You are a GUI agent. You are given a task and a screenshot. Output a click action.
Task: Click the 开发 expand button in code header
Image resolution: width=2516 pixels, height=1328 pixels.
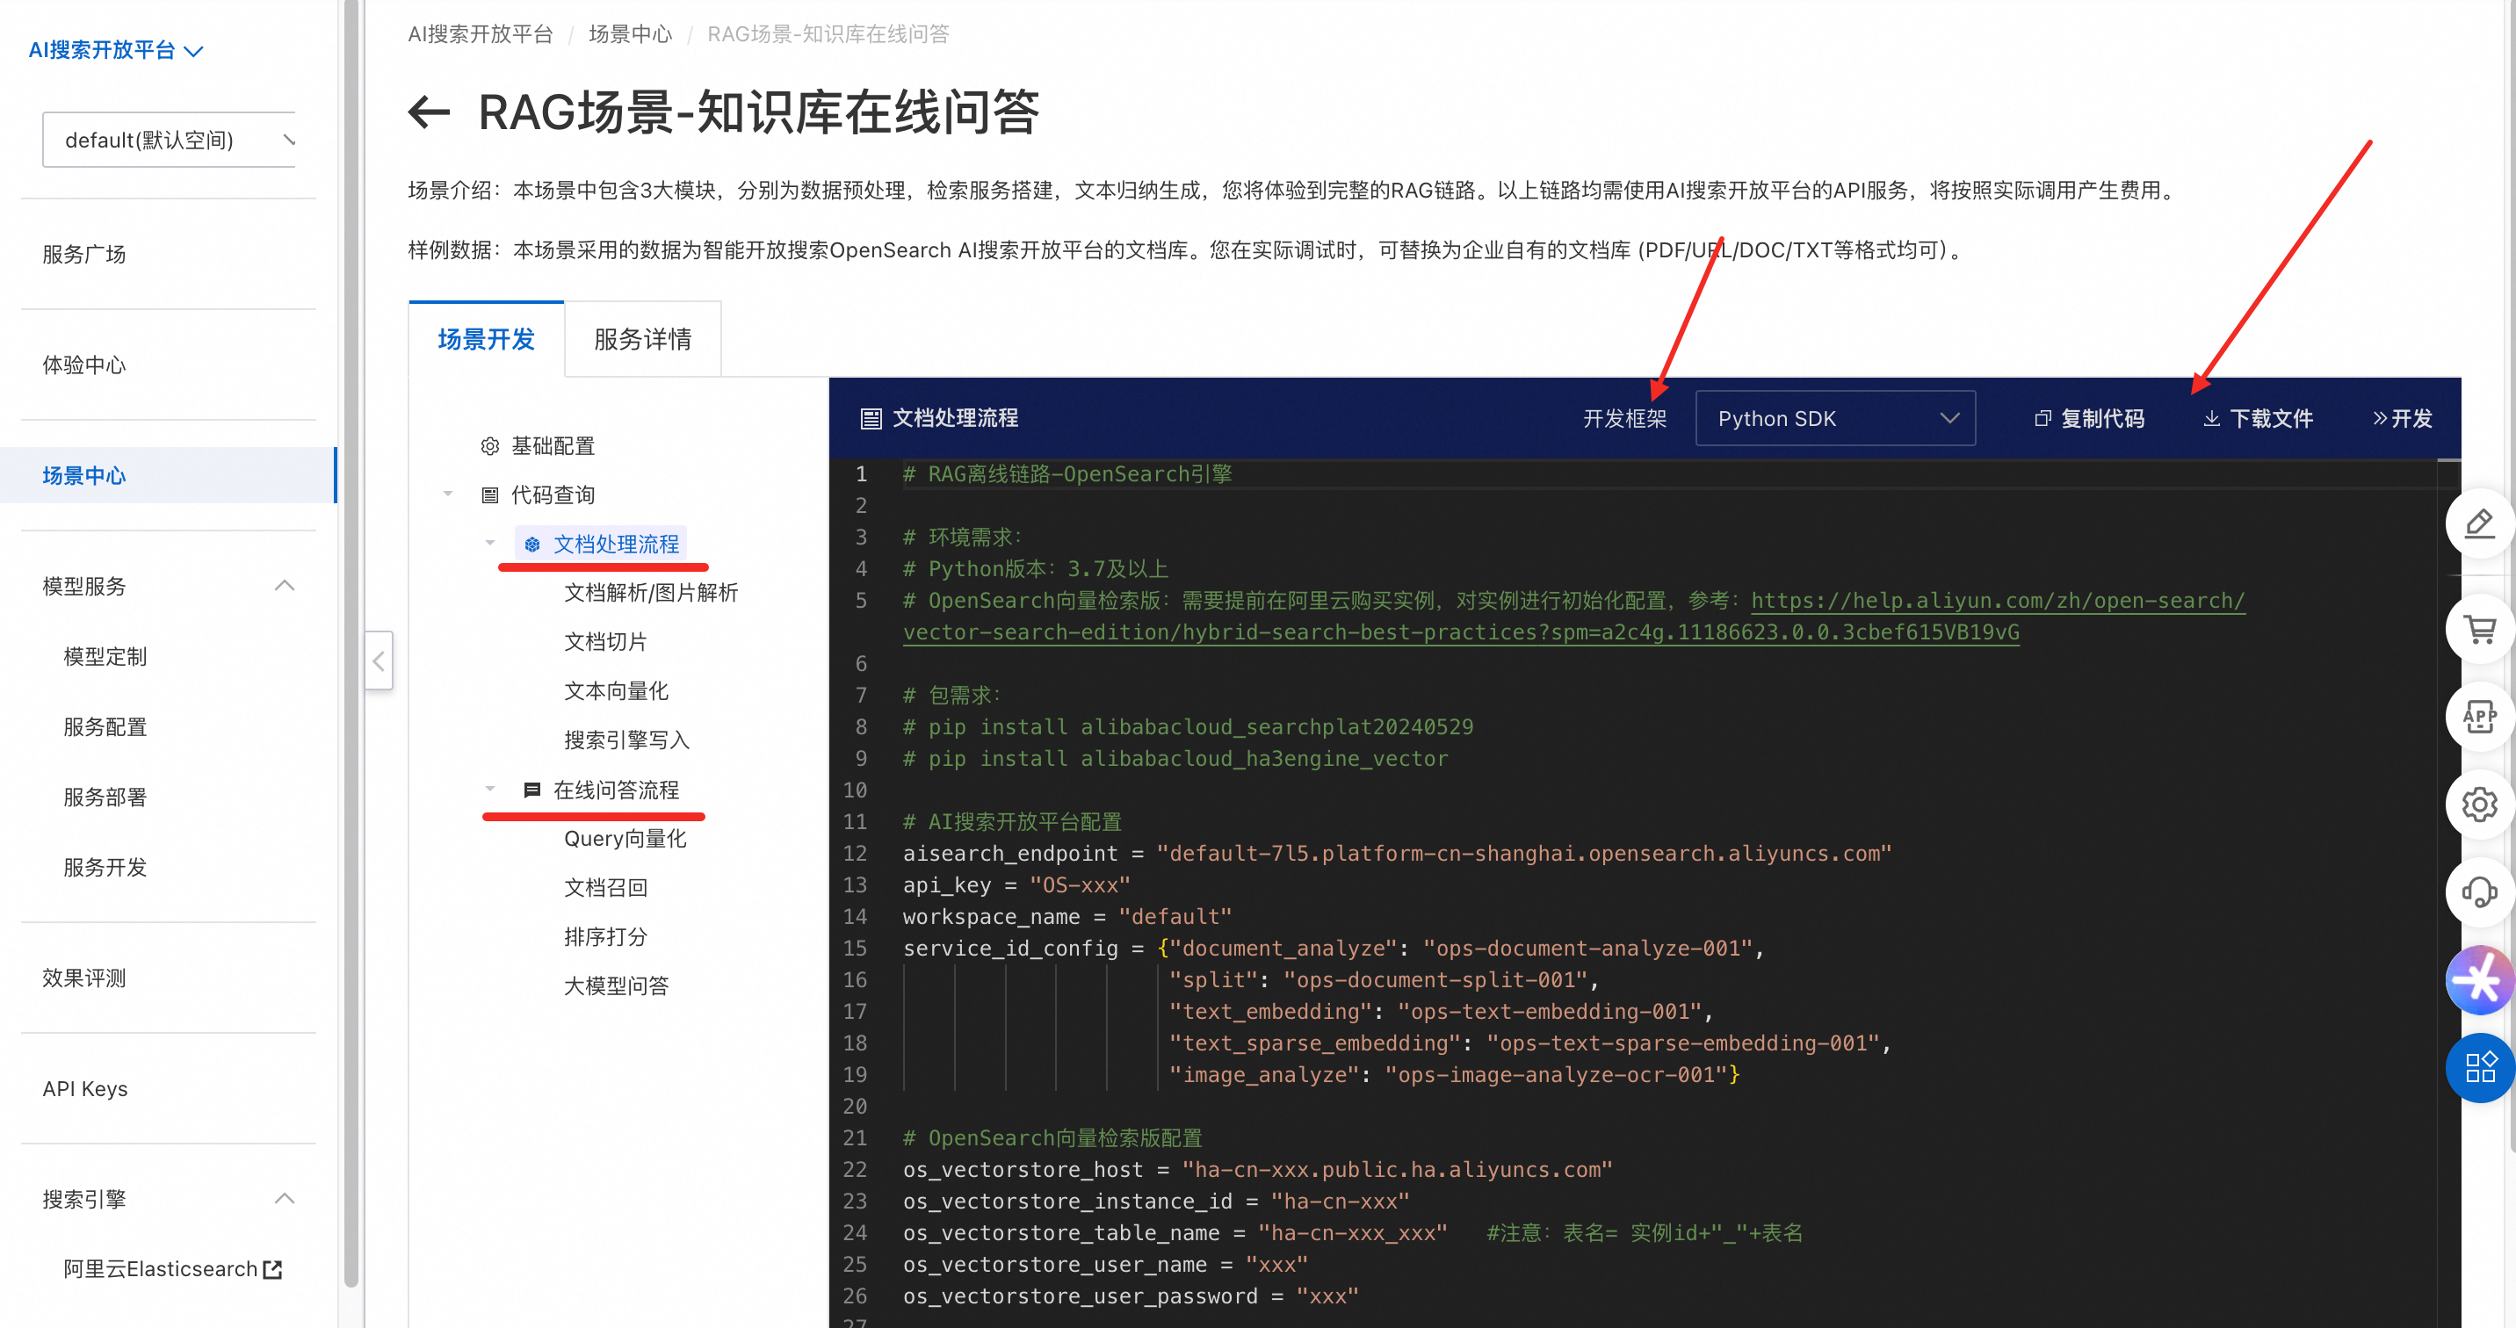pos(2402,419)
